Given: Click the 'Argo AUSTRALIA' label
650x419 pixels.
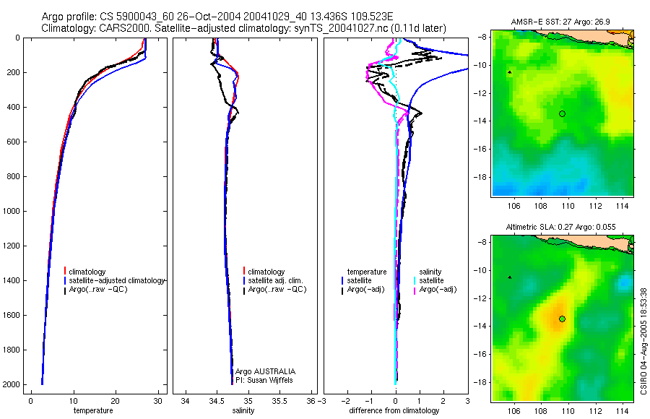Looking at the screenshot, I should [x=265, y=371].
